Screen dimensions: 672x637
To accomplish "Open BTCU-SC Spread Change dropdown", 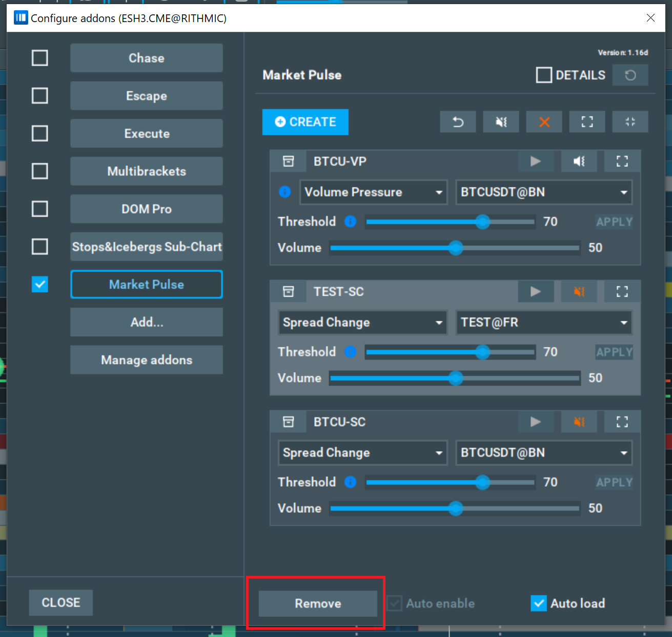I will (x=362, y=453).
